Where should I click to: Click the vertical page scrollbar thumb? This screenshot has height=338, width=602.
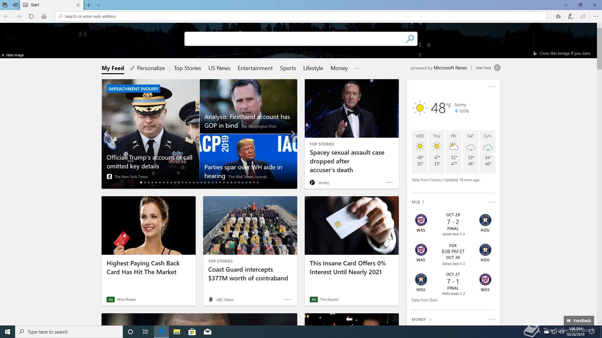[599, 49]
